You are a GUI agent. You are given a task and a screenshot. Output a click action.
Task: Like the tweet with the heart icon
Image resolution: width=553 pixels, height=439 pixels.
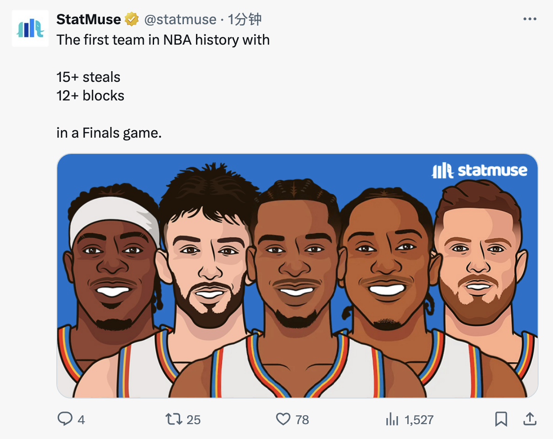pos(283,419)
